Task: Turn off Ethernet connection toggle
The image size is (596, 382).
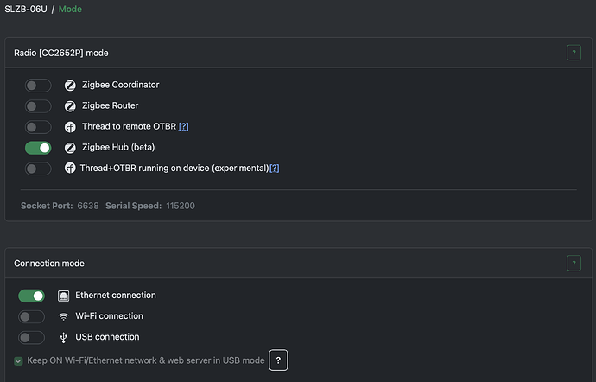Action: pyautogui.click(x=32, y=296)
